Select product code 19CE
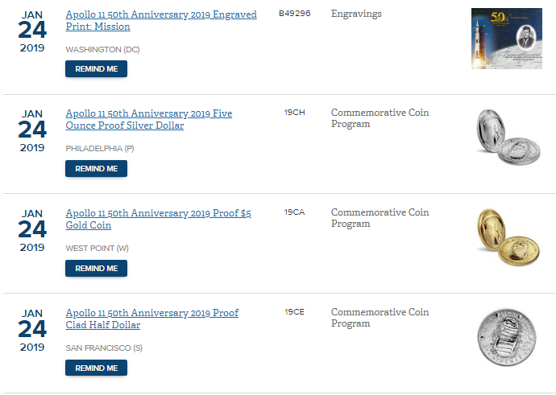 (294, 312)
